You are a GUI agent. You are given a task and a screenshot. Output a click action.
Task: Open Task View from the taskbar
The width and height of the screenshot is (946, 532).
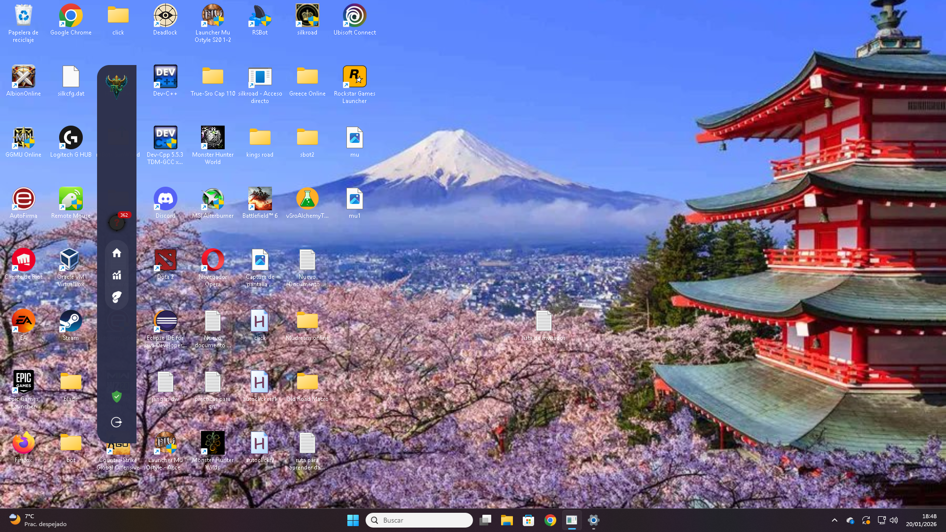pyautogui.click(x=485, y=520)
